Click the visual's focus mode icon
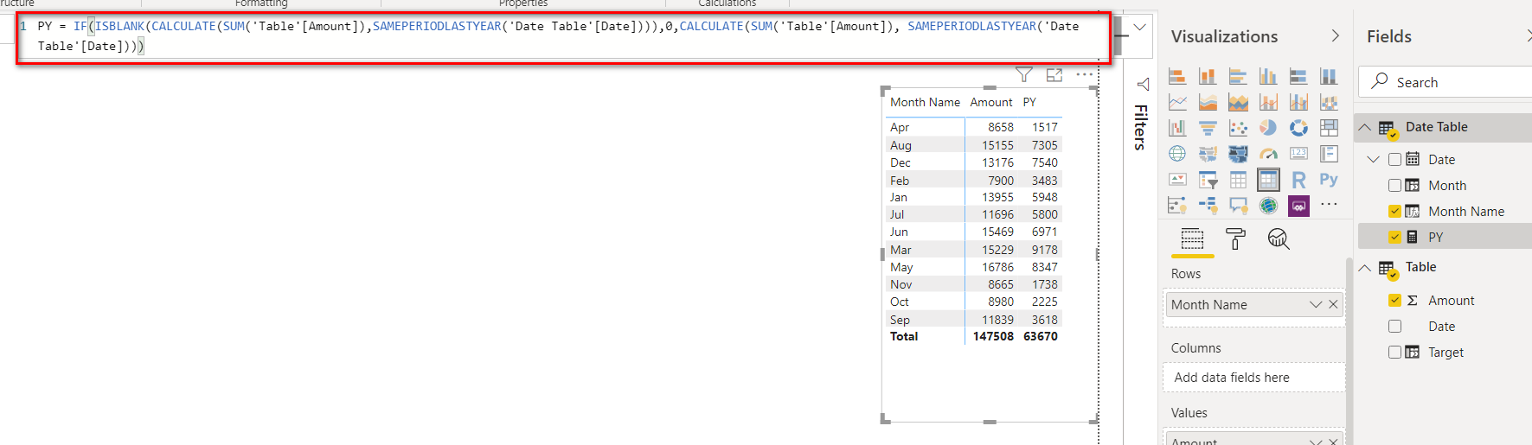The width and height of the screenshot is (1532, 445). pyautogui.click(x=1054, y=75)
